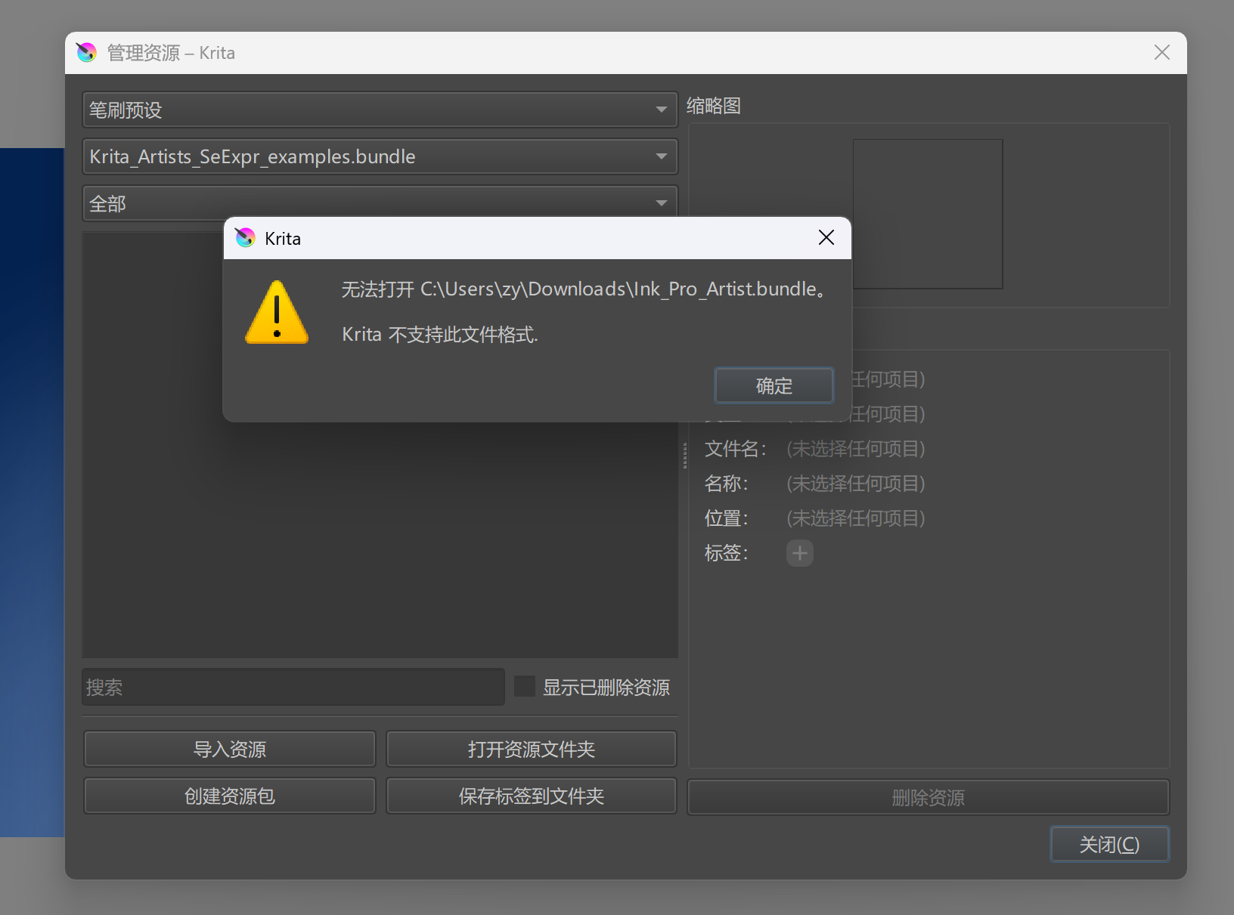The image size is (1234, 915).
Task: Click the 创建资源包 button
Action: 230,796
